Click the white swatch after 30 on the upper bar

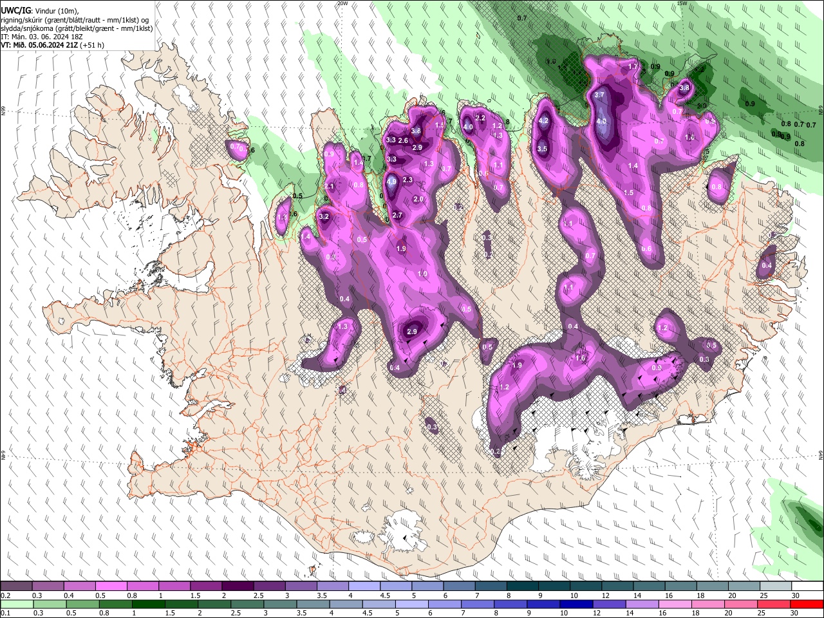coord(807,586)
